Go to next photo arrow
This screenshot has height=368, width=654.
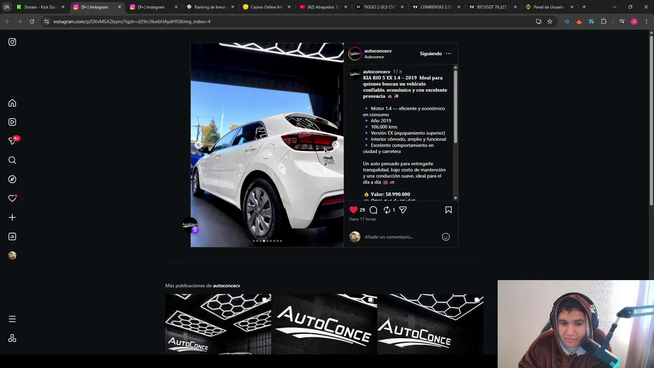click(x=336, y=145)
